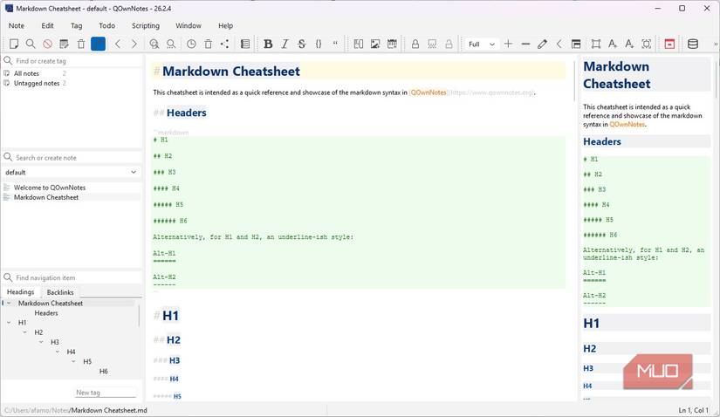
Task: Focus the Search or create note field
Action: pos(72,158)
